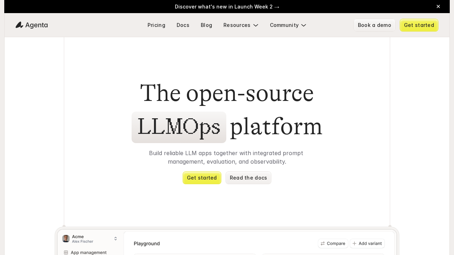Click the Acme user avatar

pos(66,239)
